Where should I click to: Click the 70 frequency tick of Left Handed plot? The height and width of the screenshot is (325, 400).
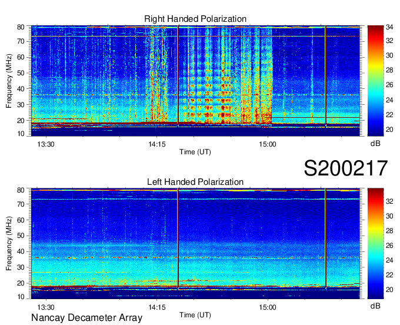pos(21,204)
